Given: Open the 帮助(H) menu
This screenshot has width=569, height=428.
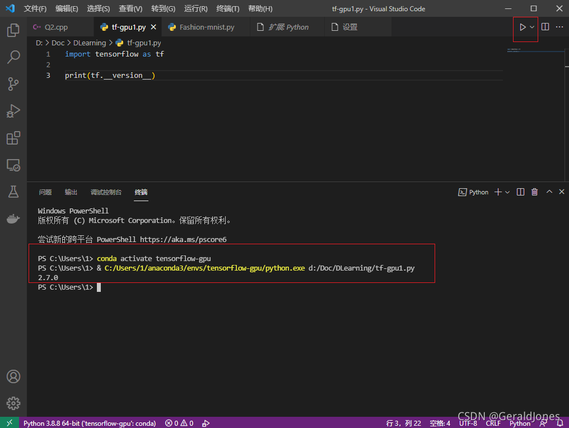Looking at the screenshot, I should [260, 9].
